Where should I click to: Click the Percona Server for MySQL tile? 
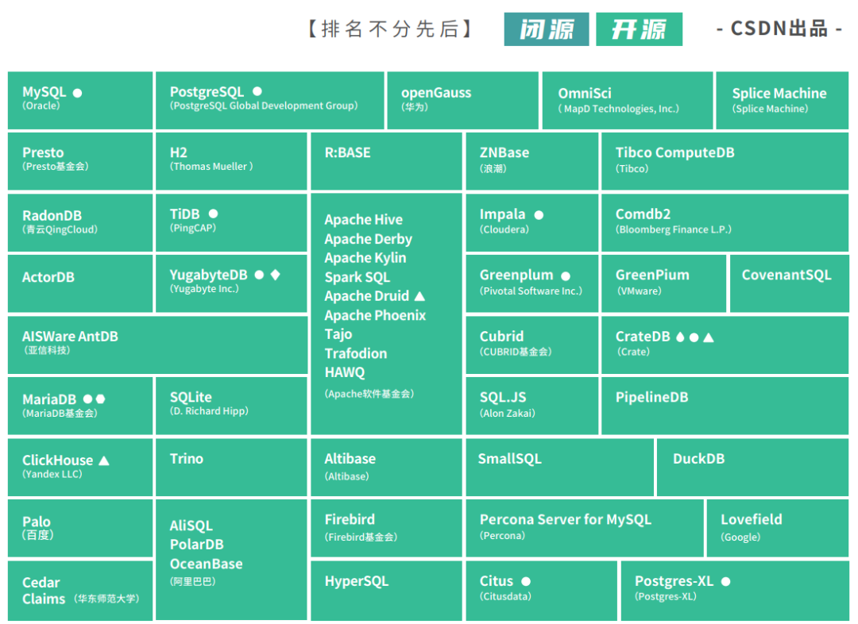tap(585, 528)
